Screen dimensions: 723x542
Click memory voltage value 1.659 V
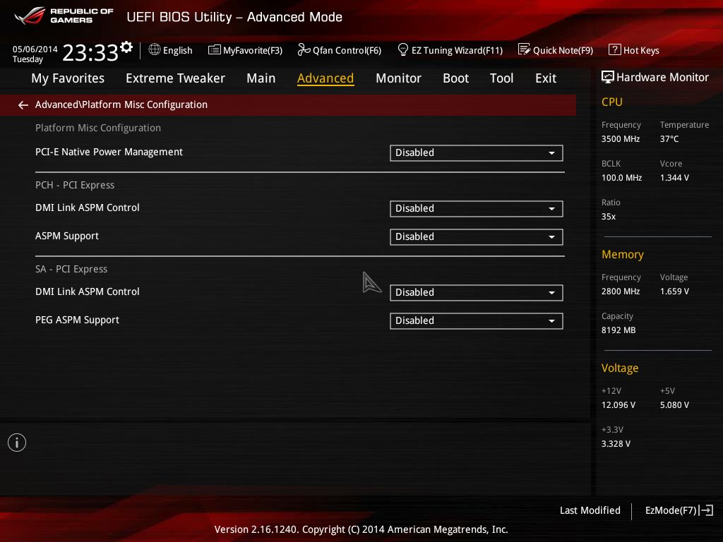tap(674, 291)
